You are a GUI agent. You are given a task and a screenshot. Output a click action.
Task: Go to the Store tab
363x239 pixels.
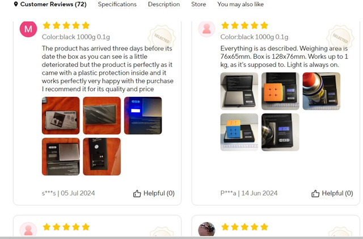coord(199,4)
